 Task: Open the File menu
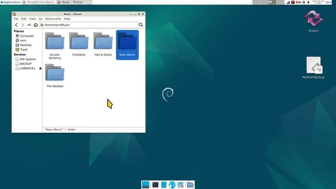pyautogui.click(x=16, y=19)
